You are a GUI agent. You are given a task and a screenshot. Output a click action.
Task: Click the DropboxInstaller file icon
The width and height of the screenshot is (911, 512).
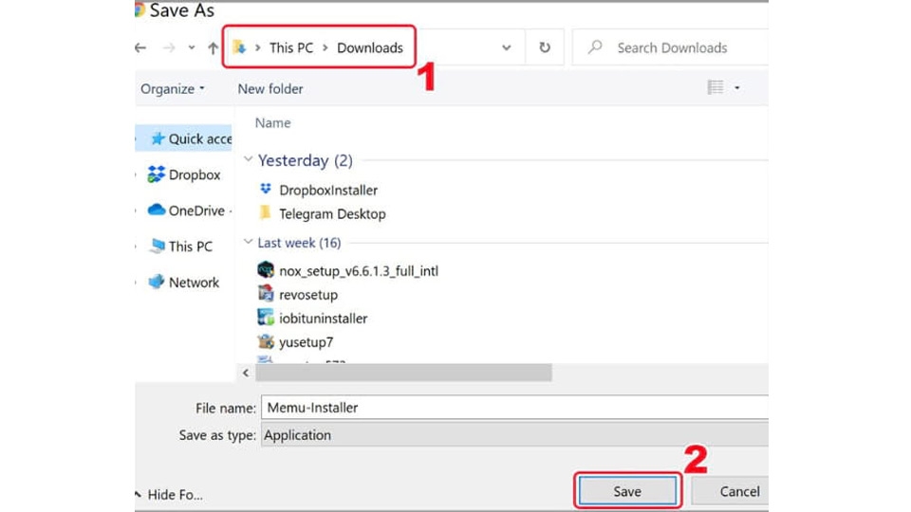266,189
